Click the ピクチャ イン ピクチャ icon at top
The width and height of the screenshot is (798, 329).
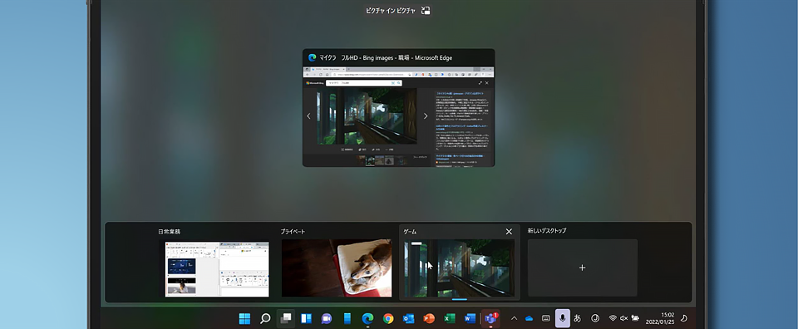click(x=426, y=11)
